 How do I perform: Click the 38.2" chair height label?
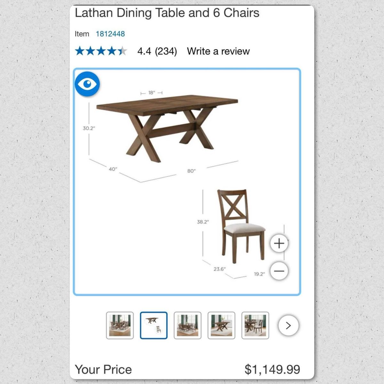pos(203,221)
